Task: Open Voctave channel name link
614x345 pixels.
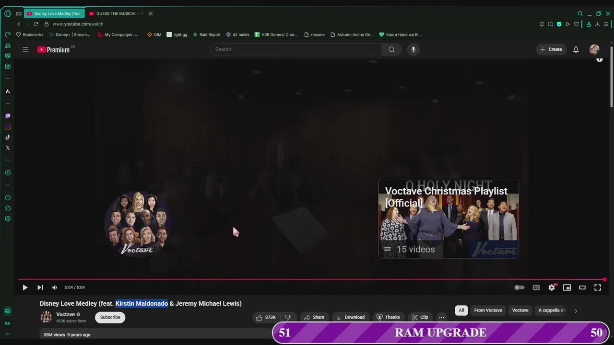Action: (x=66, y=315)
